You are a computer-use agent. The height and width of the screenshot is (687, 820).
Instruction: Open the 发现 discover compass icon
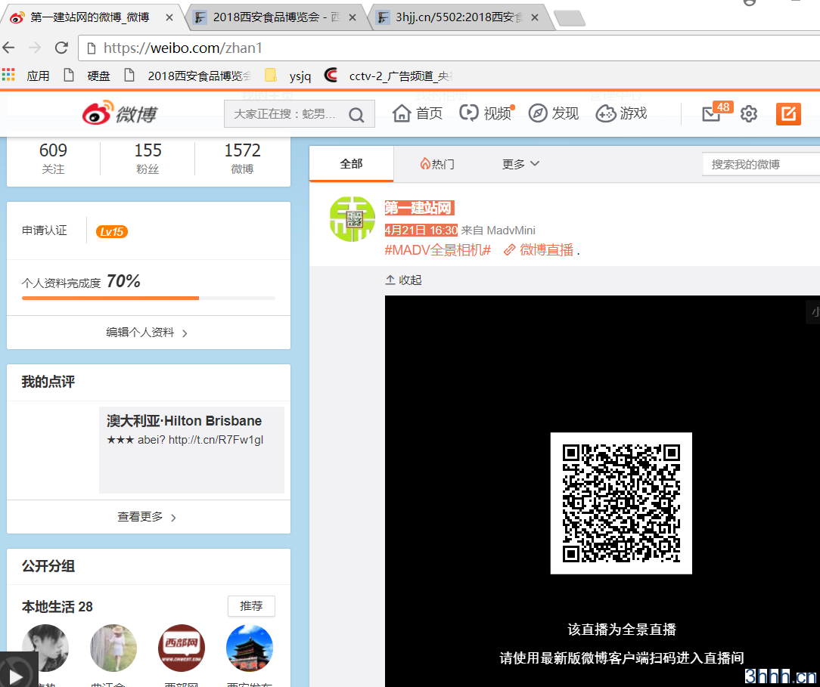553,113
